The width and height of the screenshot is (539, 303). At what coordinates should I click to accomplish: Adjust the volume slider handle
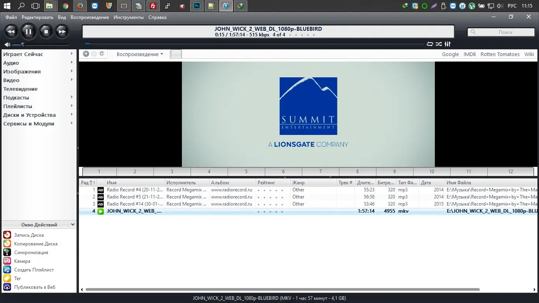(22, 45)
